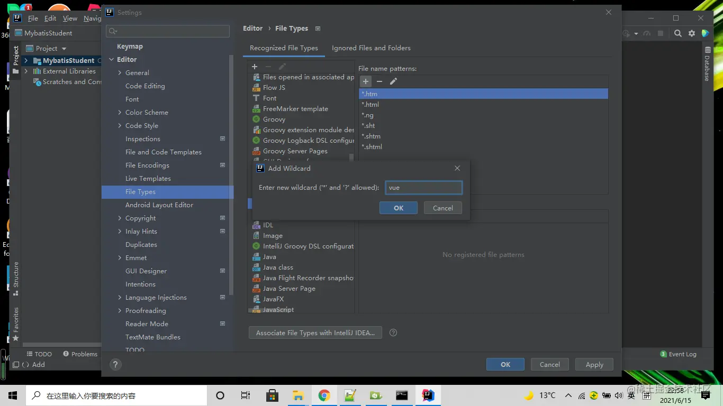Click the Windows taskbar search box

pos(116,395)
